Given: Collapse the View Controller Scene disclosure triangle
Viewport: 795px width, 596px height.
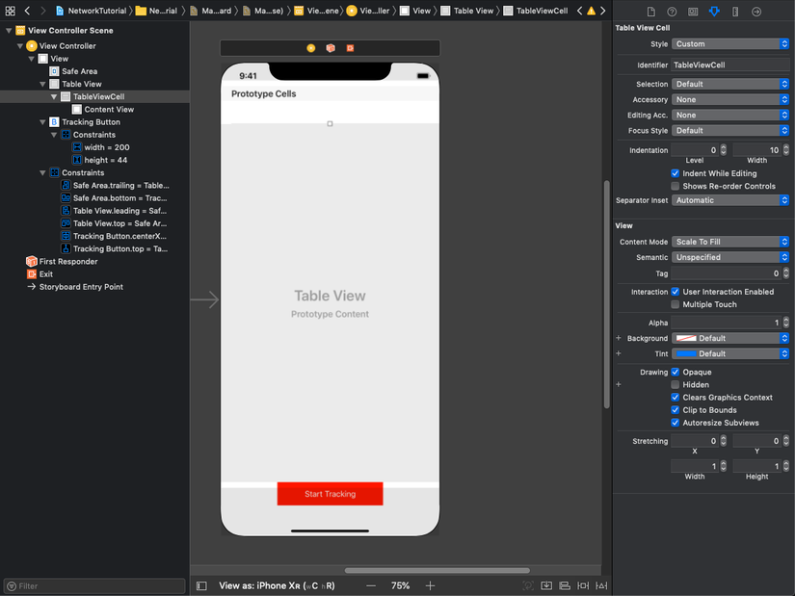Looking at the screenshot, I should 9,31.
